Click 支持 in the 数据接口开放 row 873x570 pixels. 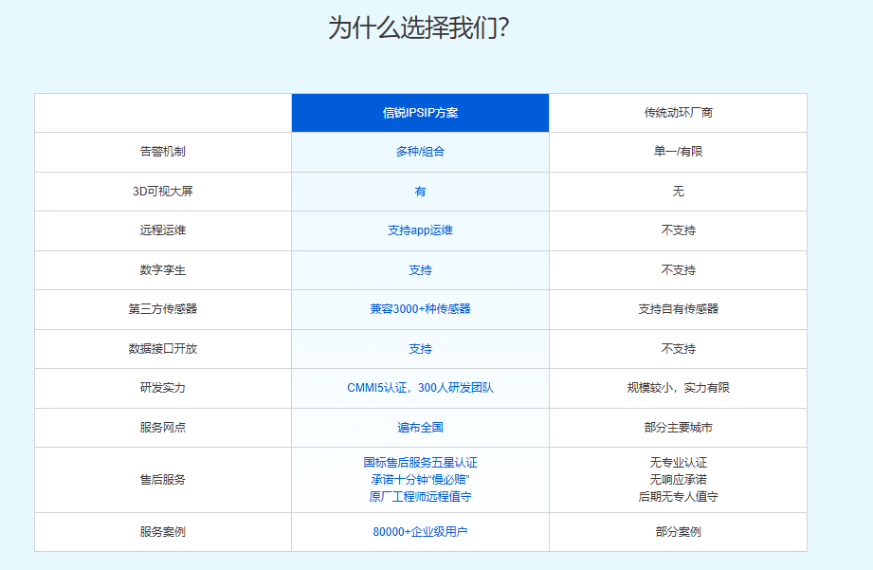pos(420,349)
